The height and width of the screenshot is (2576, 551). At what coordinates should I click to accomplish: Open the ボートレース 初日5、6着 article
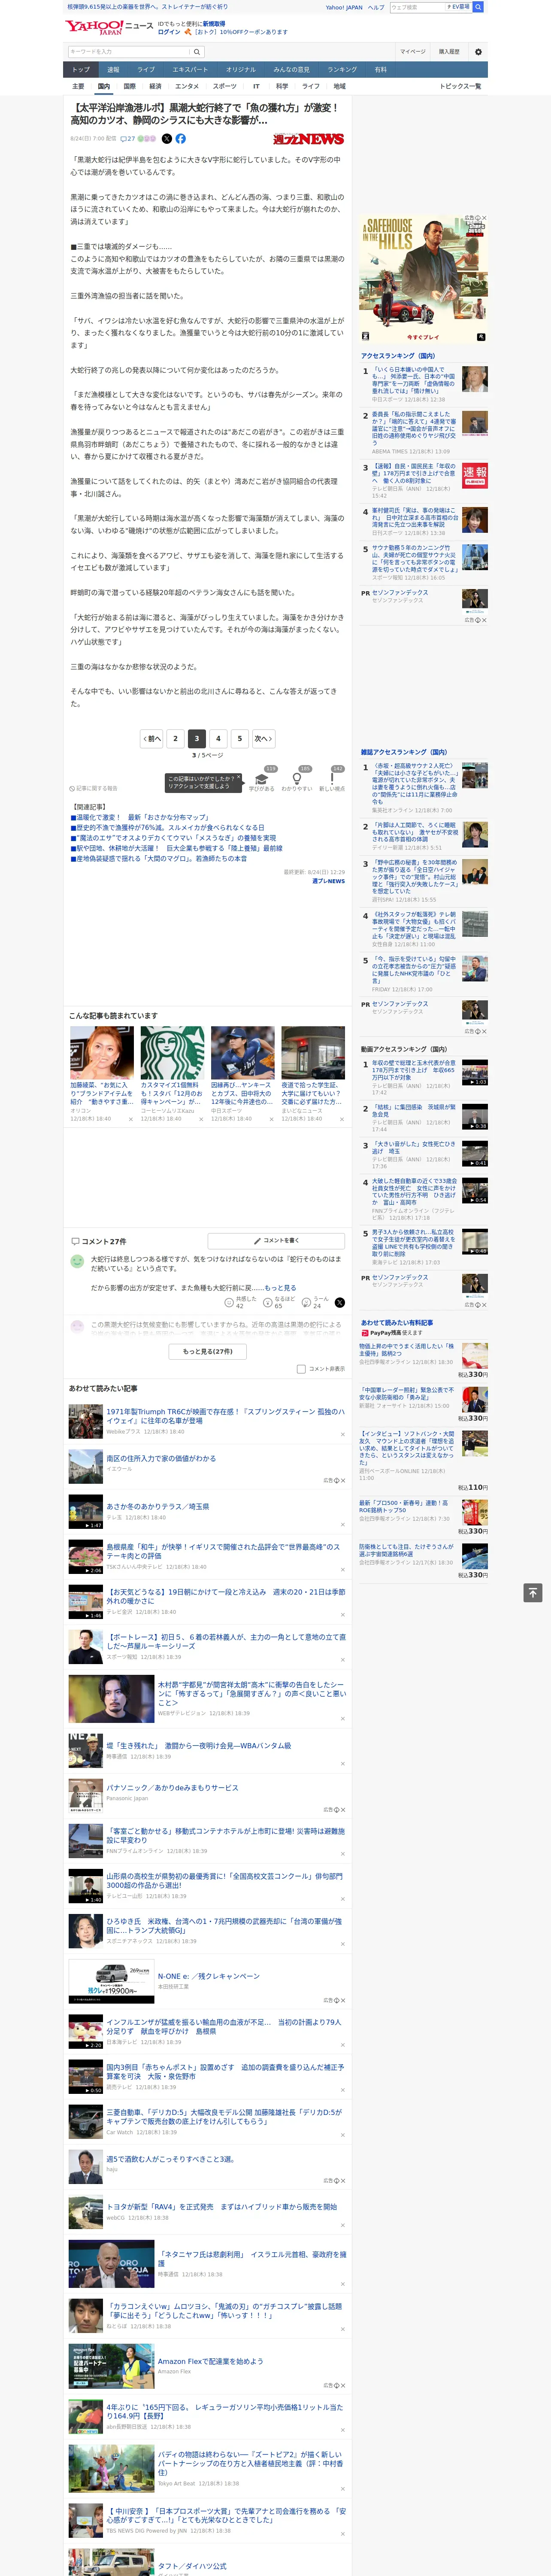(x=226, y=1641)
